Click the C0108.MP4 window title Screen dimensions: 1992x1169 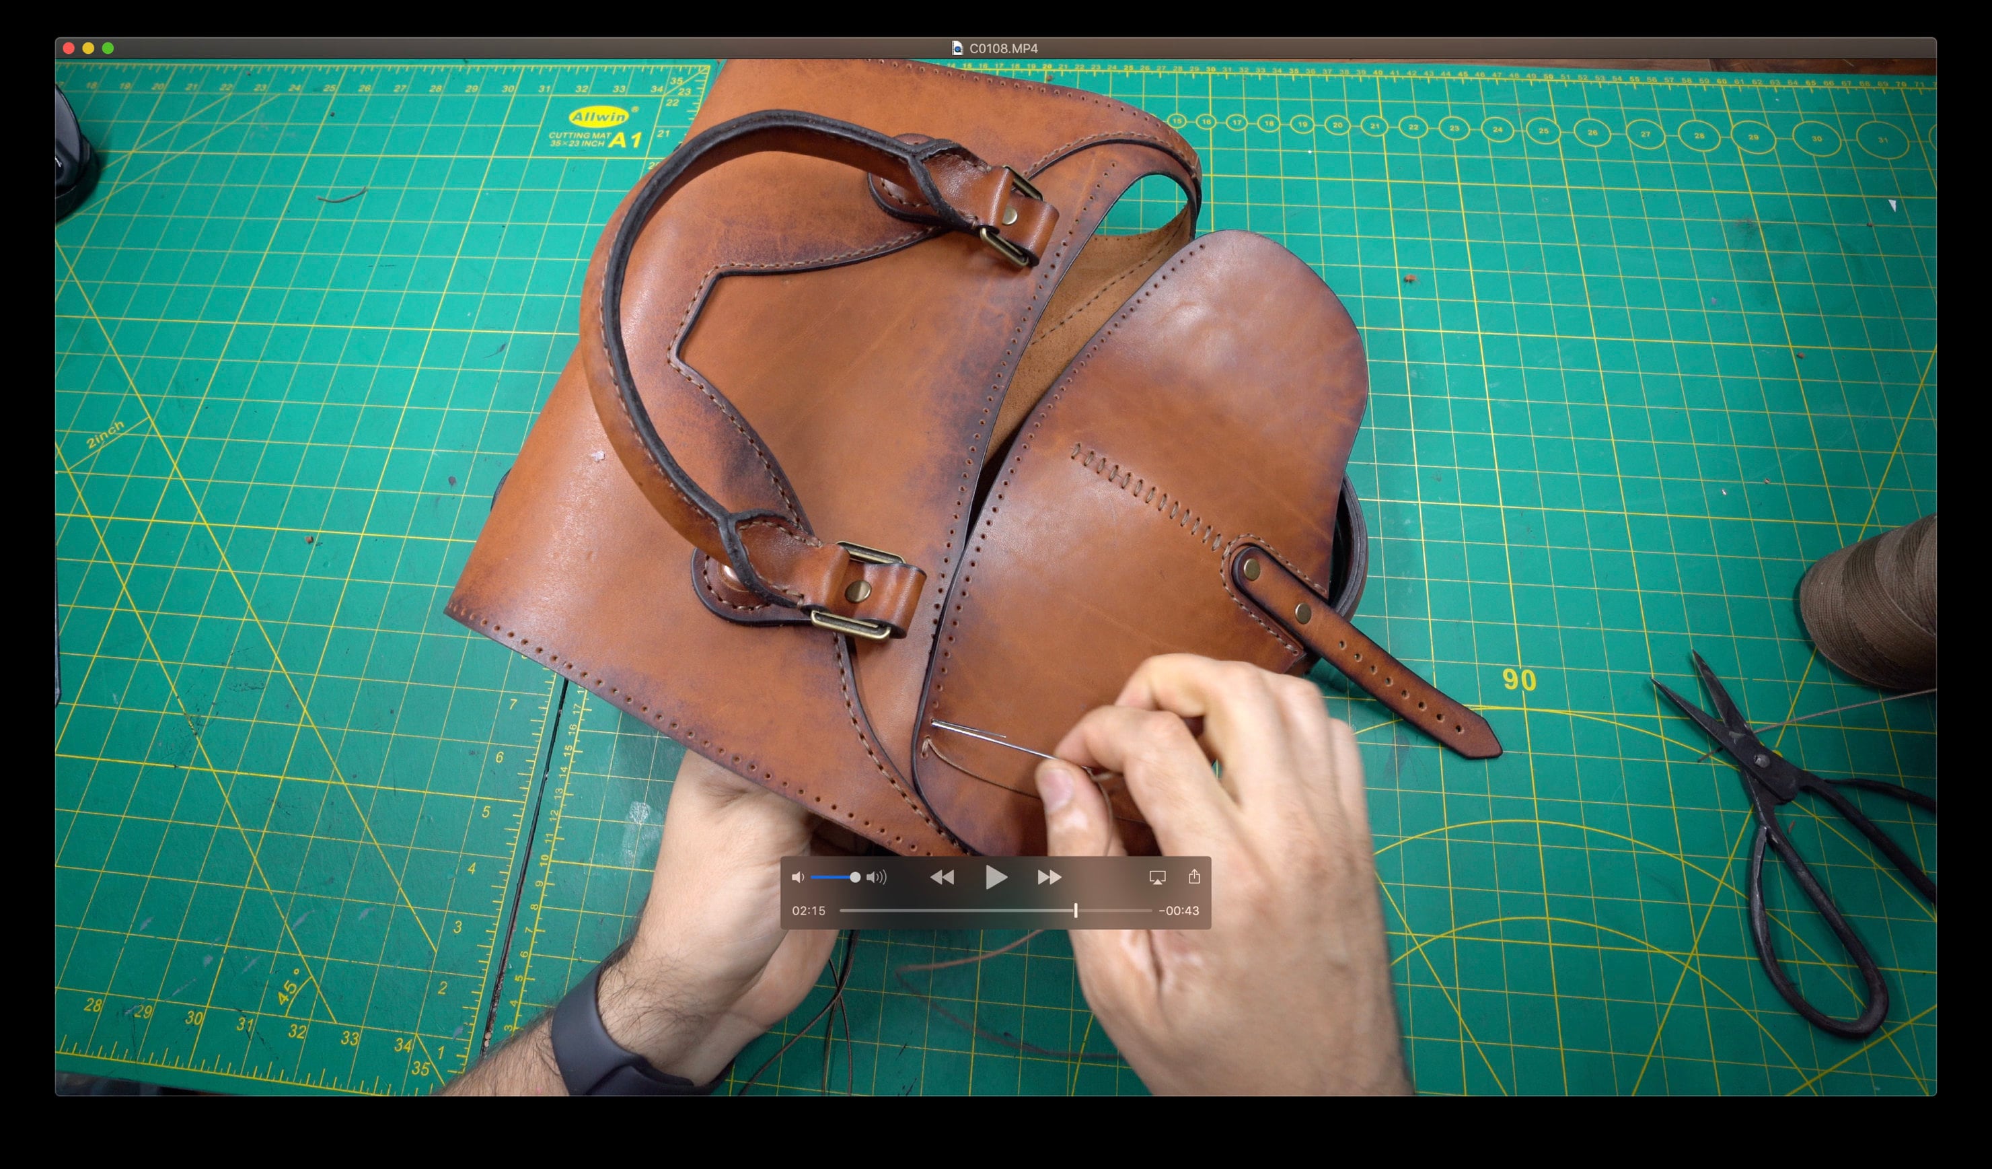pos(1003,48)
